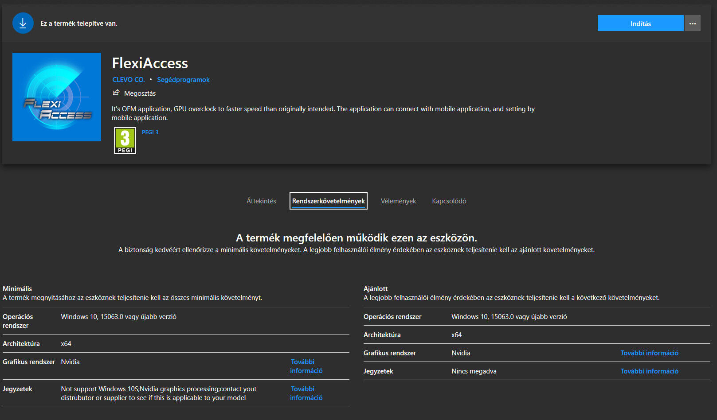Open További információ for recommended Grafikus rendszer
This screenshot has width=717, height=420.
649,353
